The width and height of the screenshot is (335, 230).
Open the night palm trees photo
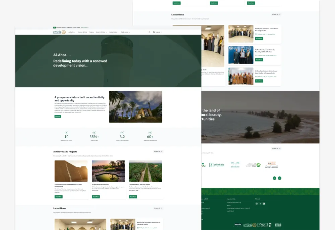135,107
